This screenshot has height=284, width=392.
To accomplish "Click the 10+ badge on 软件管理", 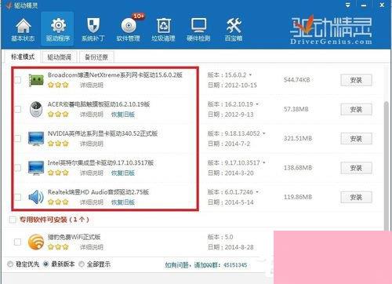I will [138, 16].
